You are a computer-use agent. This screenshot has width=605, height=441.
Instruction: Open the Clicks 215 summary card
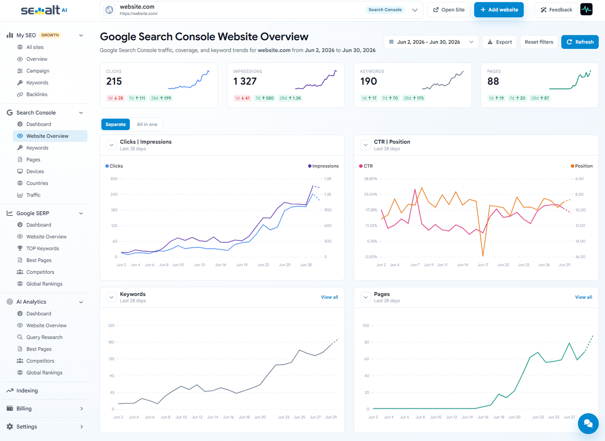coord(158,85)
